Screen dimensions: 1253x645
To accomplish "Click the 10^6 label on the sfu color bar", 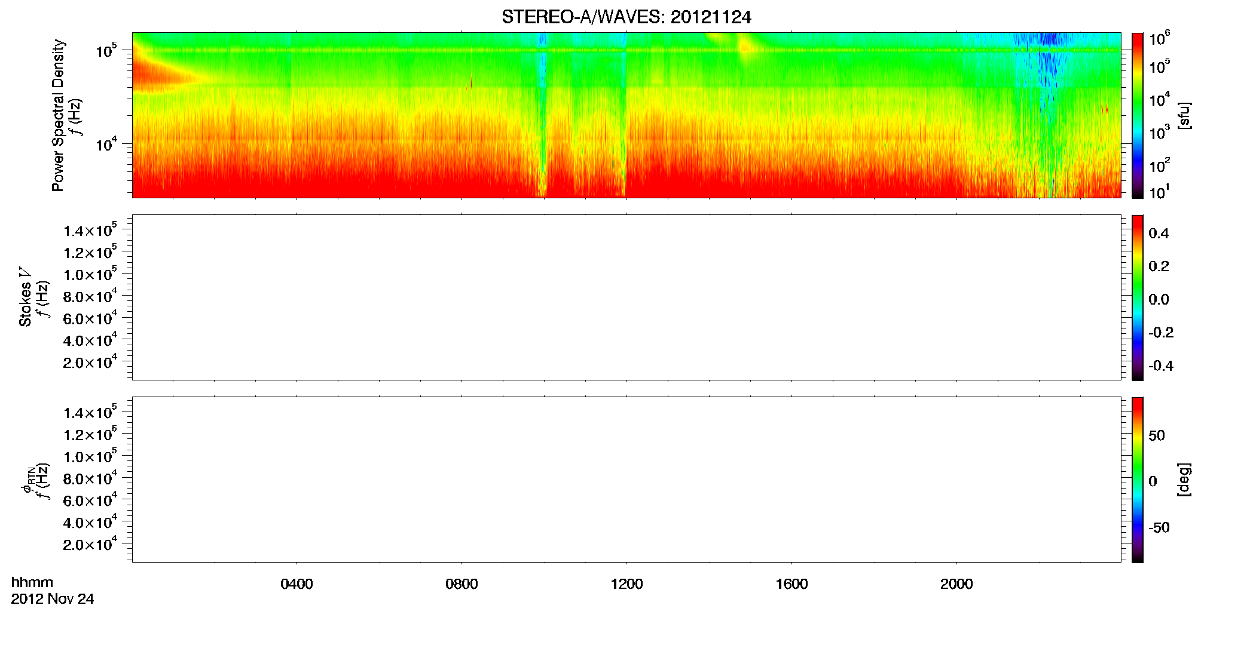I will point(1160,38).
